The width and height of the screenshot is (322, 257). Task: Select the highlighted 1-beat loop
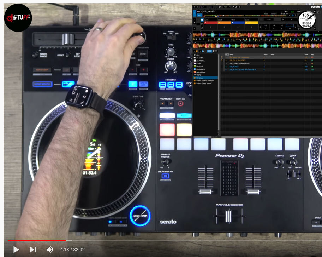point(290,25)
